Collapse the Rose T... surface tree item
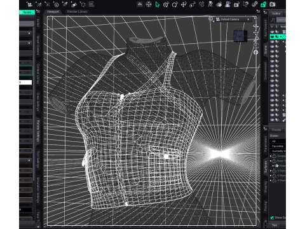This screenshot has width=305, height=229. (x=271, y=161)
